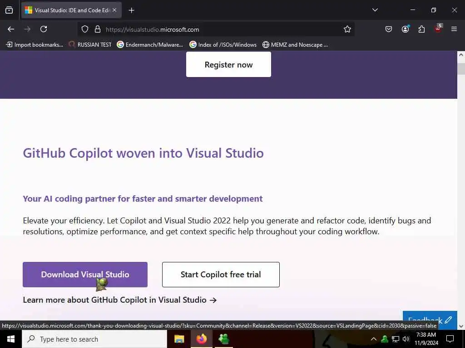Open the green user tray icon
The height and width of the screenshot is (348, 465).
pyautogui.click(x=385, y=339)
